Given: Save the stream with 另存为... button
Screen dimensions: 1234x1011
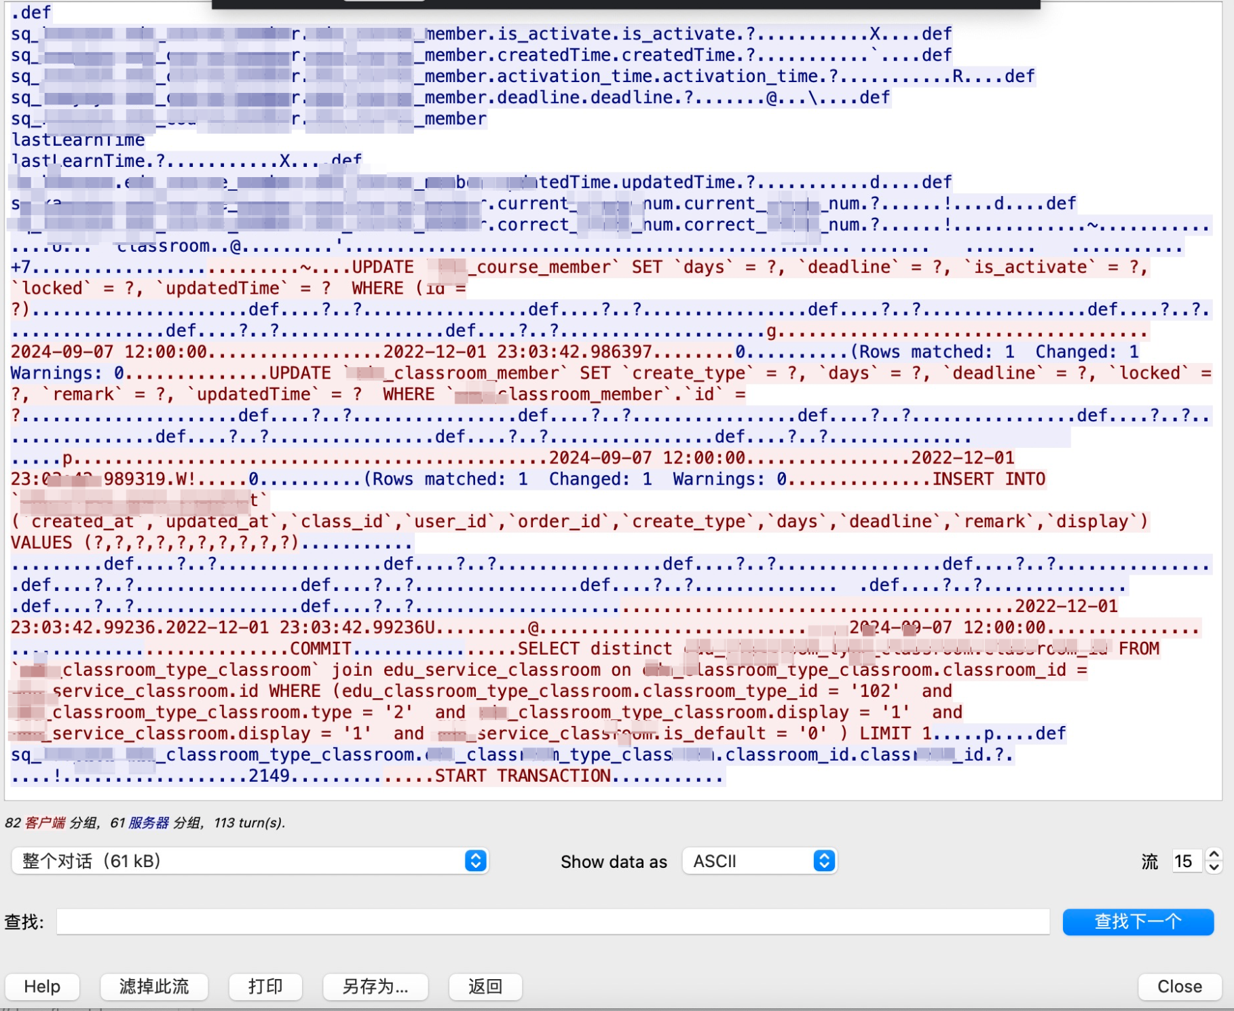Looking at the screenshot, I should click(375, 986).
